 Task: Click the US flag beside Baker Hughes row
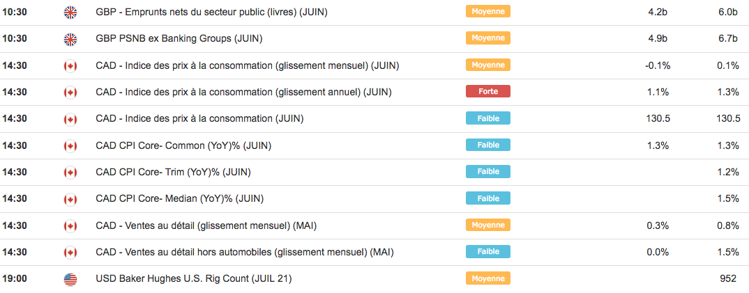(x=70, y=279)
